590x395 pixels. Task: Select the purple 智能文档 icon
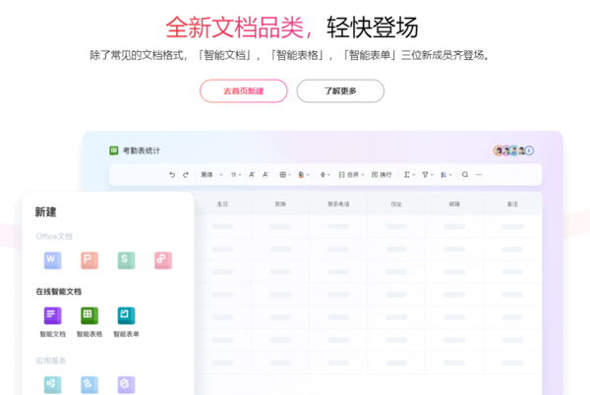53,315
